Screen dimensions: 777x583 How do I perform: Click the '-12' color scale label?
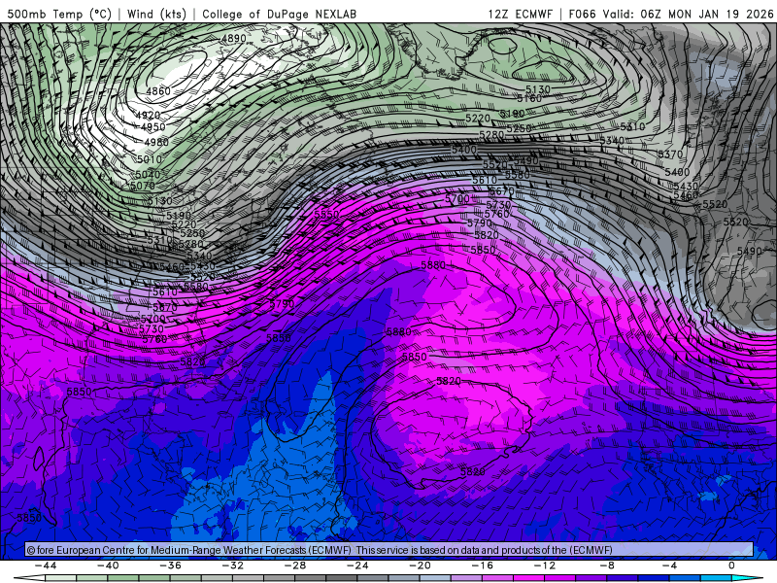545,566
